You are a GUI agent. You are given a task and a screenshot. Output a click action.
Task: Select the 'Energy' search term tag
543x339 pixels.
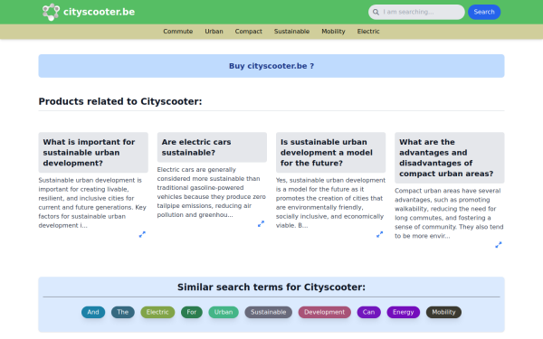pyautogui.click(x=403, y=313)
